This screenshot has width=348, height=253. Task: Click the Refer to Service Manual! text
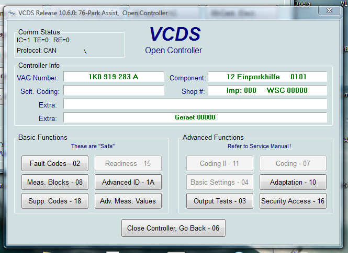pyautogui.click(x=260, y=146)
